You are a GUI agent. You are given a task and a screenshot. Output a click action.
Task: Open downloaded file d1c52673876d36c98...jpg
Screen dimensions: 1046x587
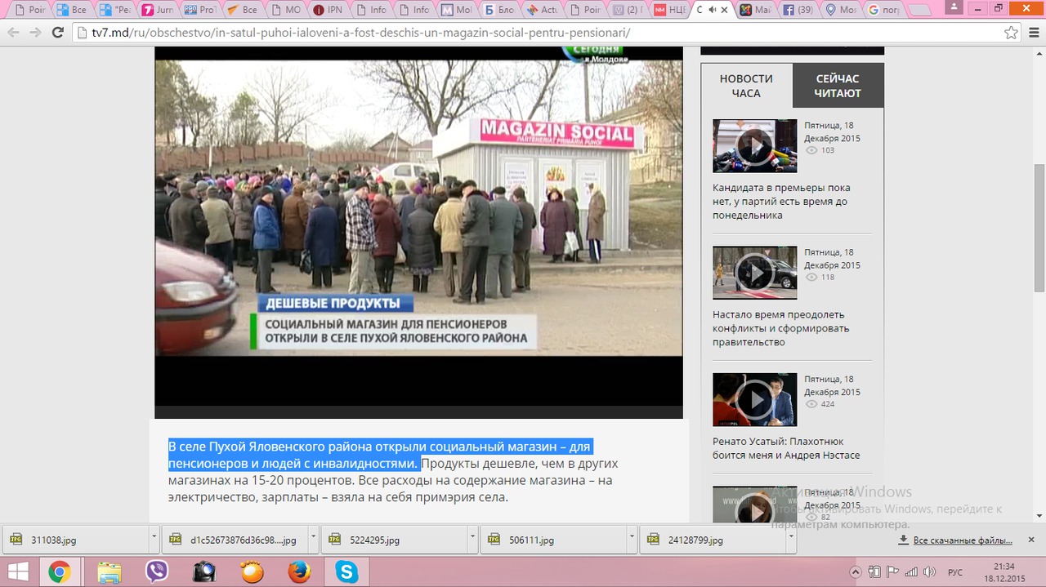click(x=236, y=540)
